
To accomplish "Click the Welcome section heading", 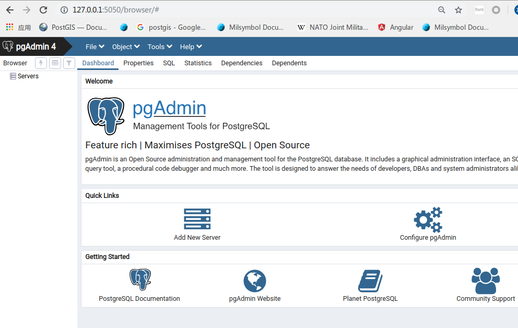I will tap(99, 81).
